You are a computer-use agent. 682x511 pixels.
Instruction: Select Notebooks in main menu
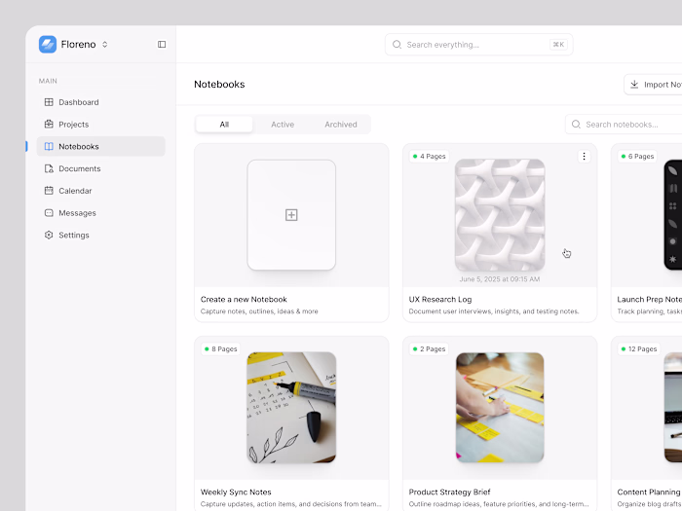(101, 146)
